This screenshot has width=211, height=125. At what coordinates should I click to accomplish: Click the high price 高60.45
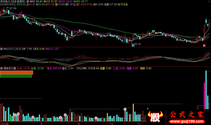pos(31,4)
